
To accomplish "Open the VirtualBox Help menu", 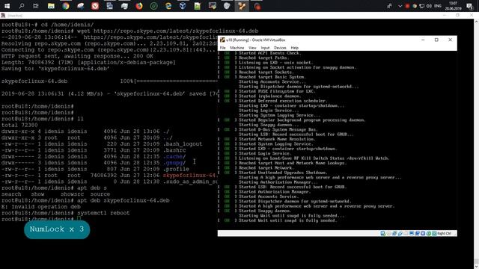I will (294, 48).
